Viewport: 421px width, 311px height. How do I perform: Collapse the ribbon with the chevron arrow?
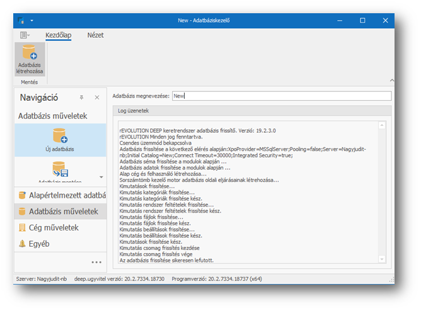pos(390,81)
